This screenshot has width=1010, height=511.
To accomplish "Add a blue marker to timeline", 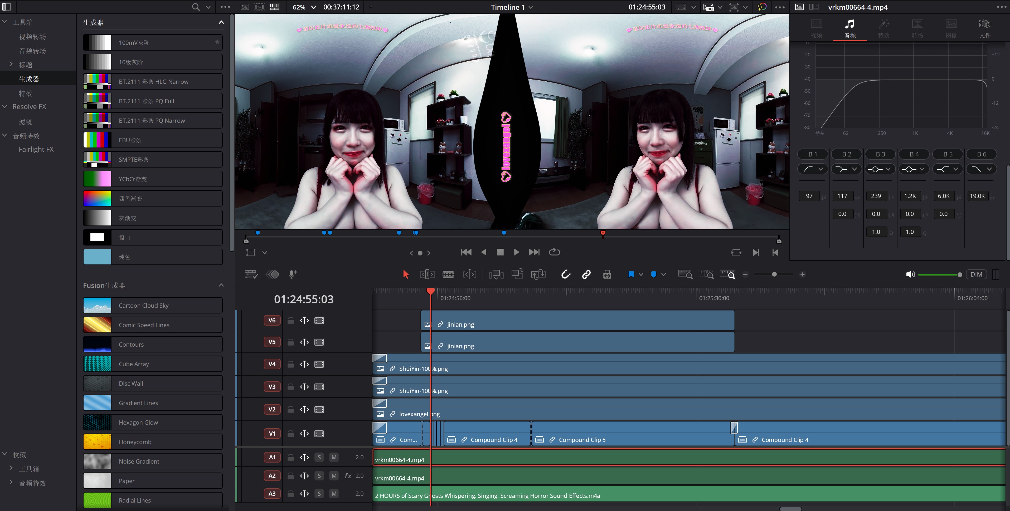I will coord(653,274).
